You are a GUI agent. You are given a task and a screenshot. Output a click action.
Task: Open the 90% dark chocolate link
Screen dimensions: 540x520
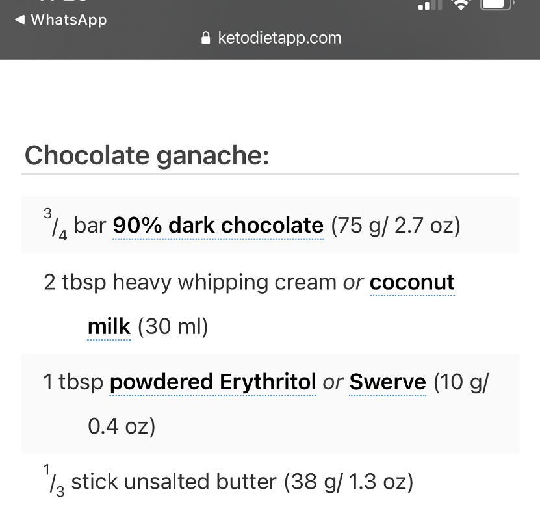[x=218, y=226]
